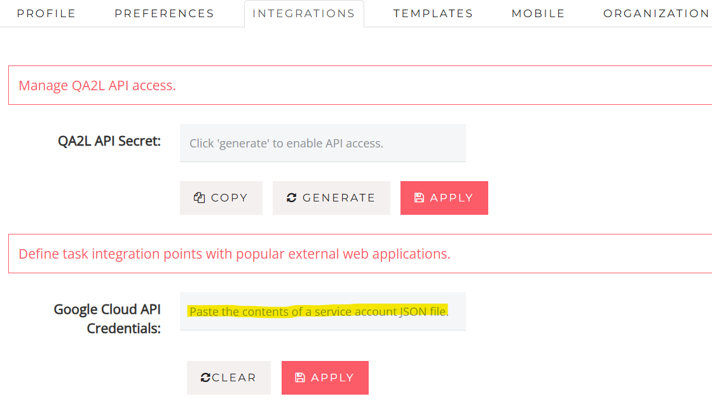Switch to the ORGANIZATION tab
Screen dimensions: 712x401
pos(656,13)
